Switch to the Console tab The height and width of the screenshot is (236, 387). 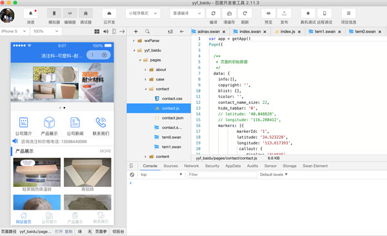click(x=150, y=166)
